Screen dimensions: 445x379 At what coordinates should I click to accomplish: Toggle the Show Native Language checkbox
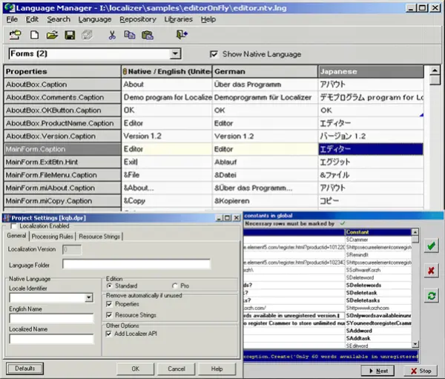point(214,54)
